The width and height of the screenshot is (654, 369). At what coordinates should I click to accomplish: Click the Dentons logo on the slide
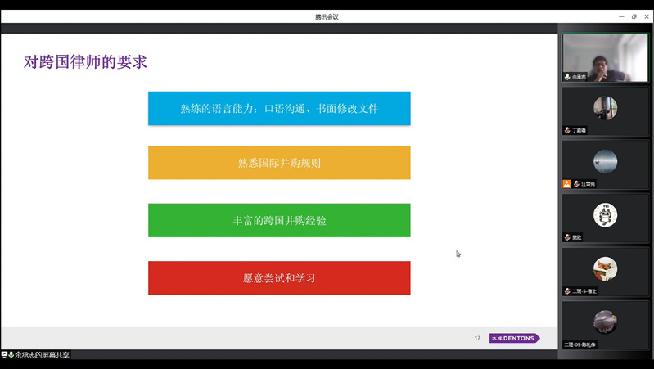[x=513, y=338]
